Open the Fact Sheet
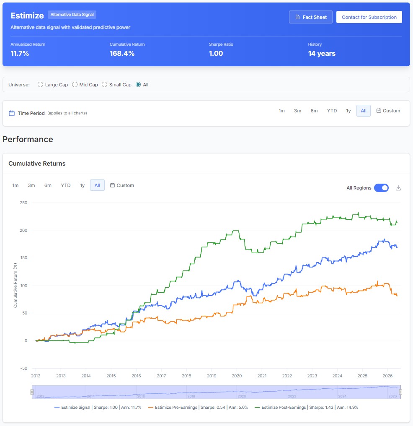Viewport: 413px width, 426px height. click(311, 17)
